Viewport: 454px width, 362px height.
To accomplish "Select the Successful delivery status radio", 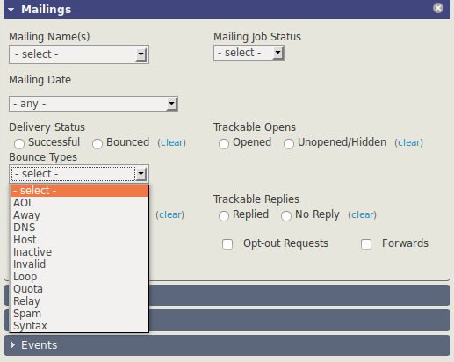I will click(19, 144).
